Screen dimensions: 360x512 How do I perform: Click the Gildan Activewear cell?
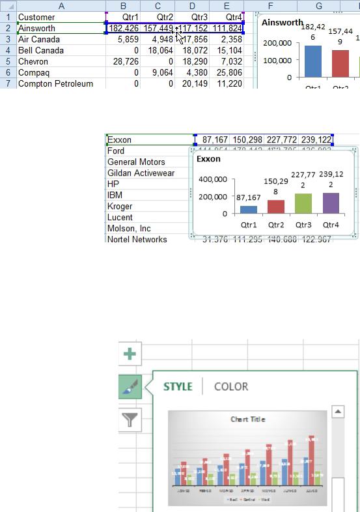pos(148,173)
